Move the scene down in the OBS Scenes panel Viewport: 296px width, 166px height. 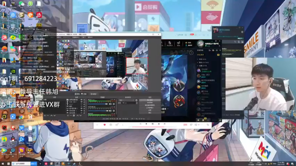[x=54, y=115]
